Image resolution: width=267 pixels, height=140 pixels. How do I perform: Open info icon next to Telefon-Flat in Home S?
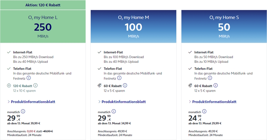pyautogui.click(x=210, y=78)
